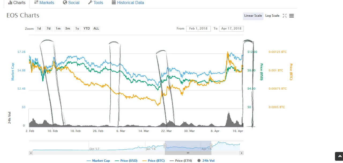The image size is (343, 163).
Task: Toggle Price (USD) series in legend
Action: tap(126, 161)
